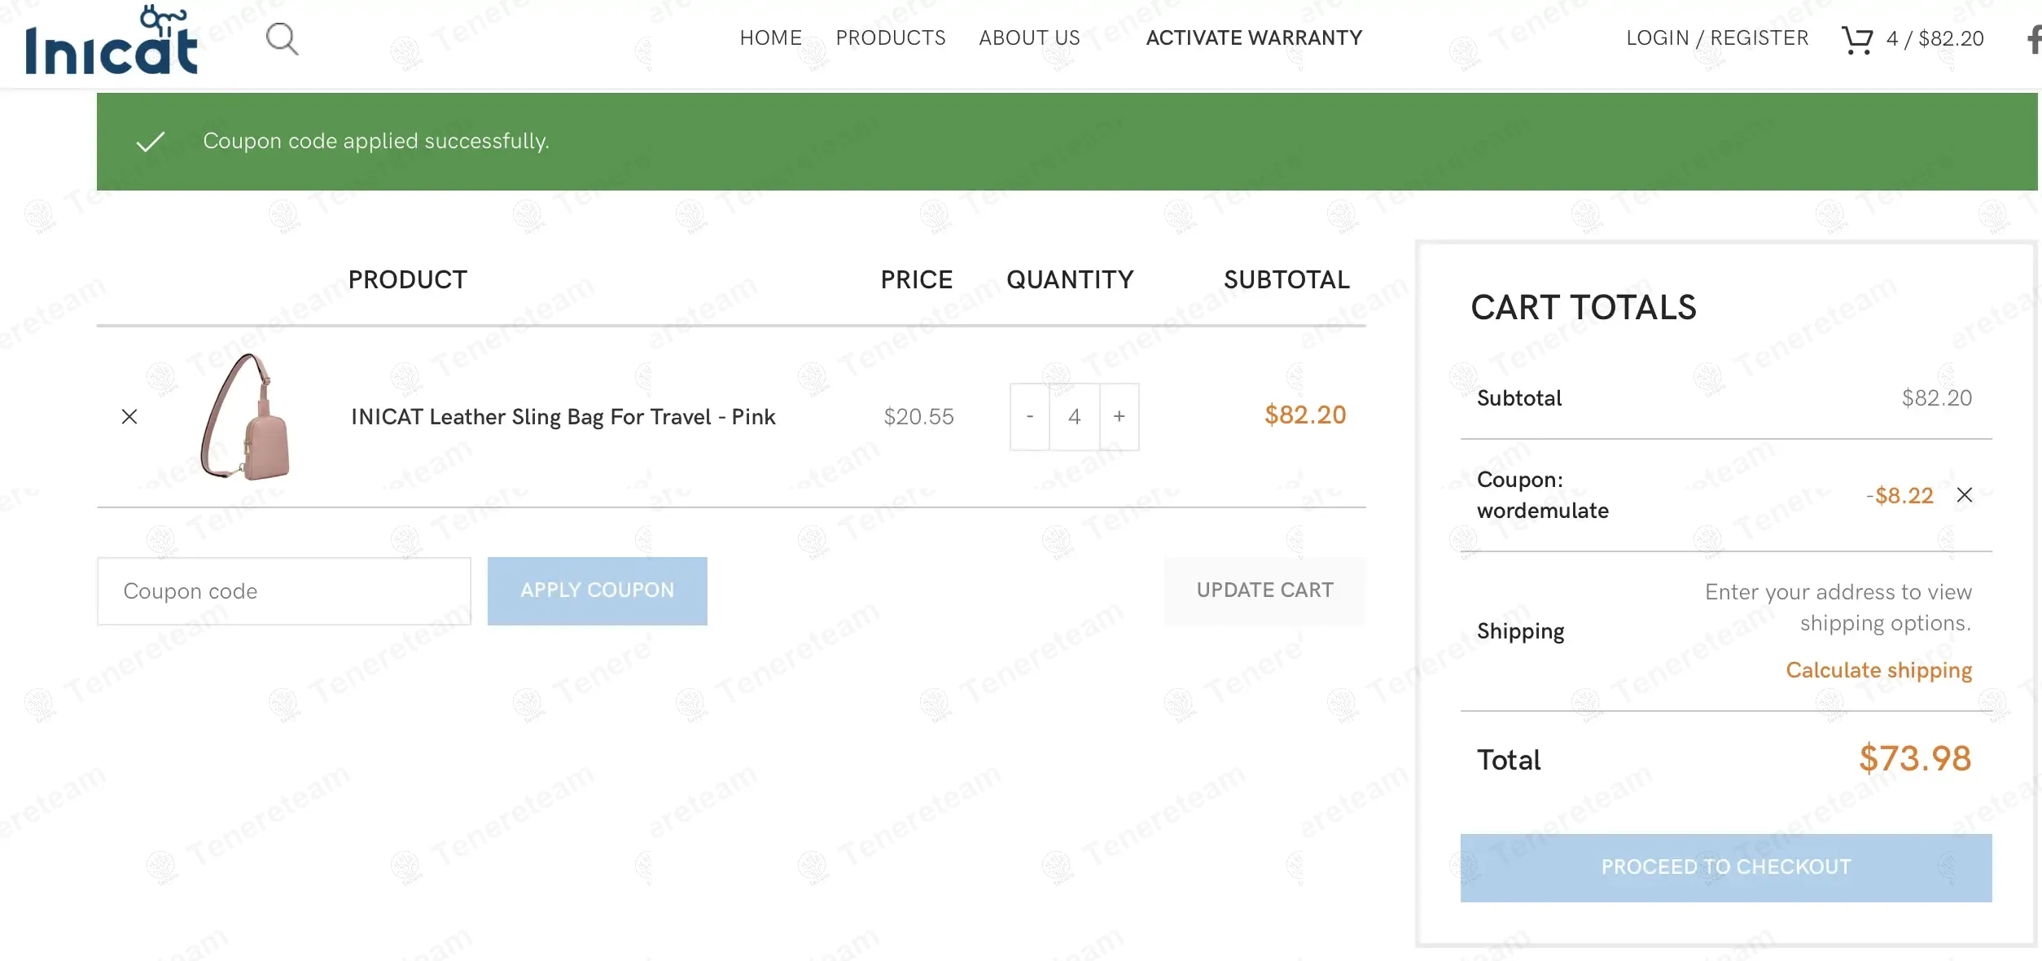This screenshot has width=2042, height=961.
Task: Click the quantity field showing 4
Action: (x=1075, y=417)
